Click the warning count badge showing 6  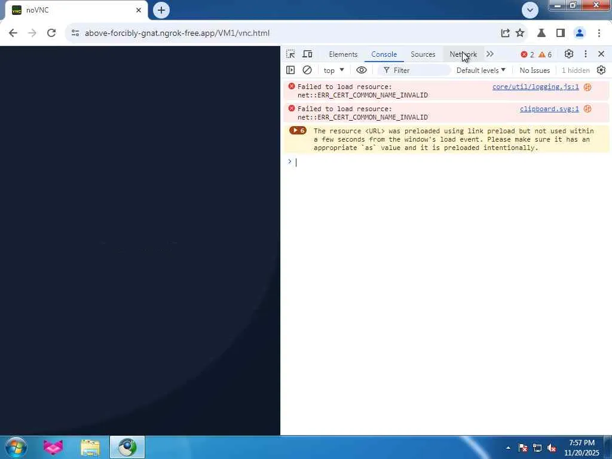pyautogui.click(x=545, y=54)
